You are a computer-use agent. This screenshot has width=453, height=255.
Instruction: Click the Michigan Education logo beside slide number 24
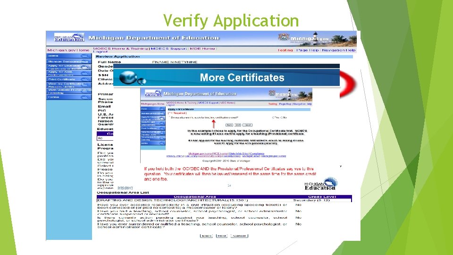pyautogui.click(x=321, y=184)
